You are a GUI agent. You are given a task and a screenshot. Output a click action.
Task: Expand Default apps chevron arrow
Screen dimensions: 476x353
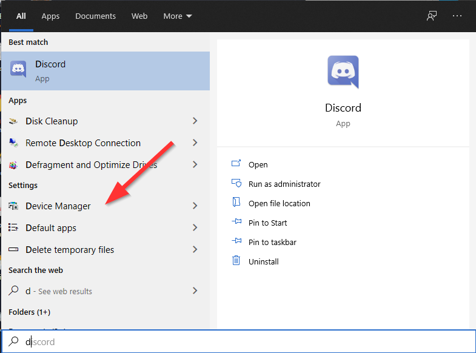(195, 227)
